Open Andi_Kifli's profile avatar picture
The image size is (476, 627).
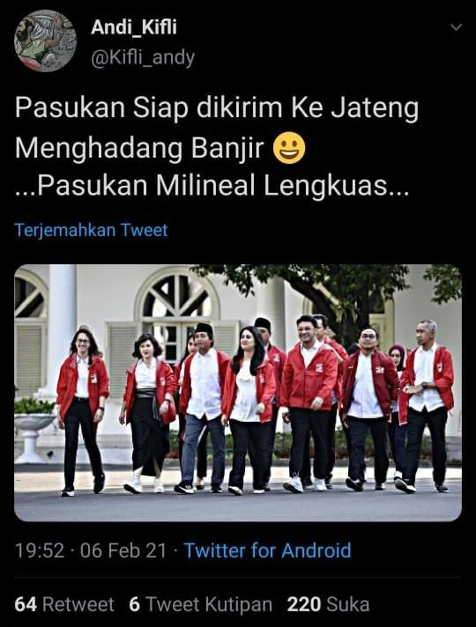[45, 41]
